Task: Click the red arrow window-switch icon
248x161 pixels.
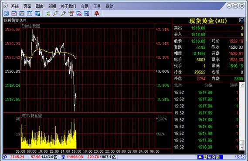Action: [79, 13]
